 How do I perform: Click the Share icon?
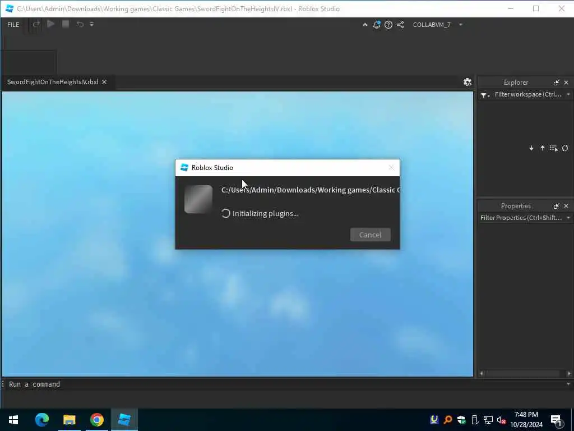(400, 25)
